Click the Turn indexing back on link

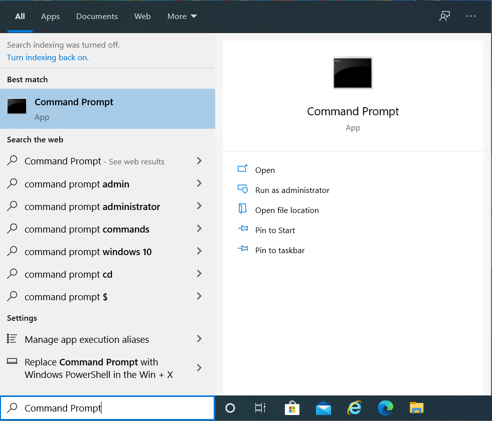tap(48, 57)
